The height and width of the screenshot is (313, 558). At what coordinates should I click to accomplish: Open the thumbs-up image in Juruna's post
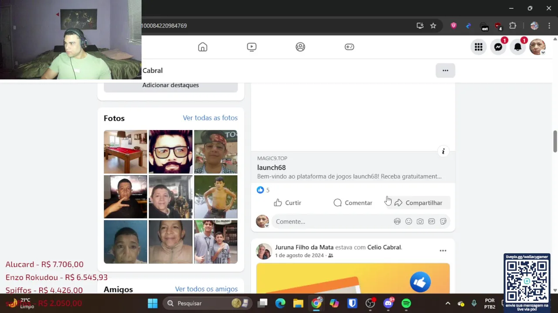(x=353, y=278)
